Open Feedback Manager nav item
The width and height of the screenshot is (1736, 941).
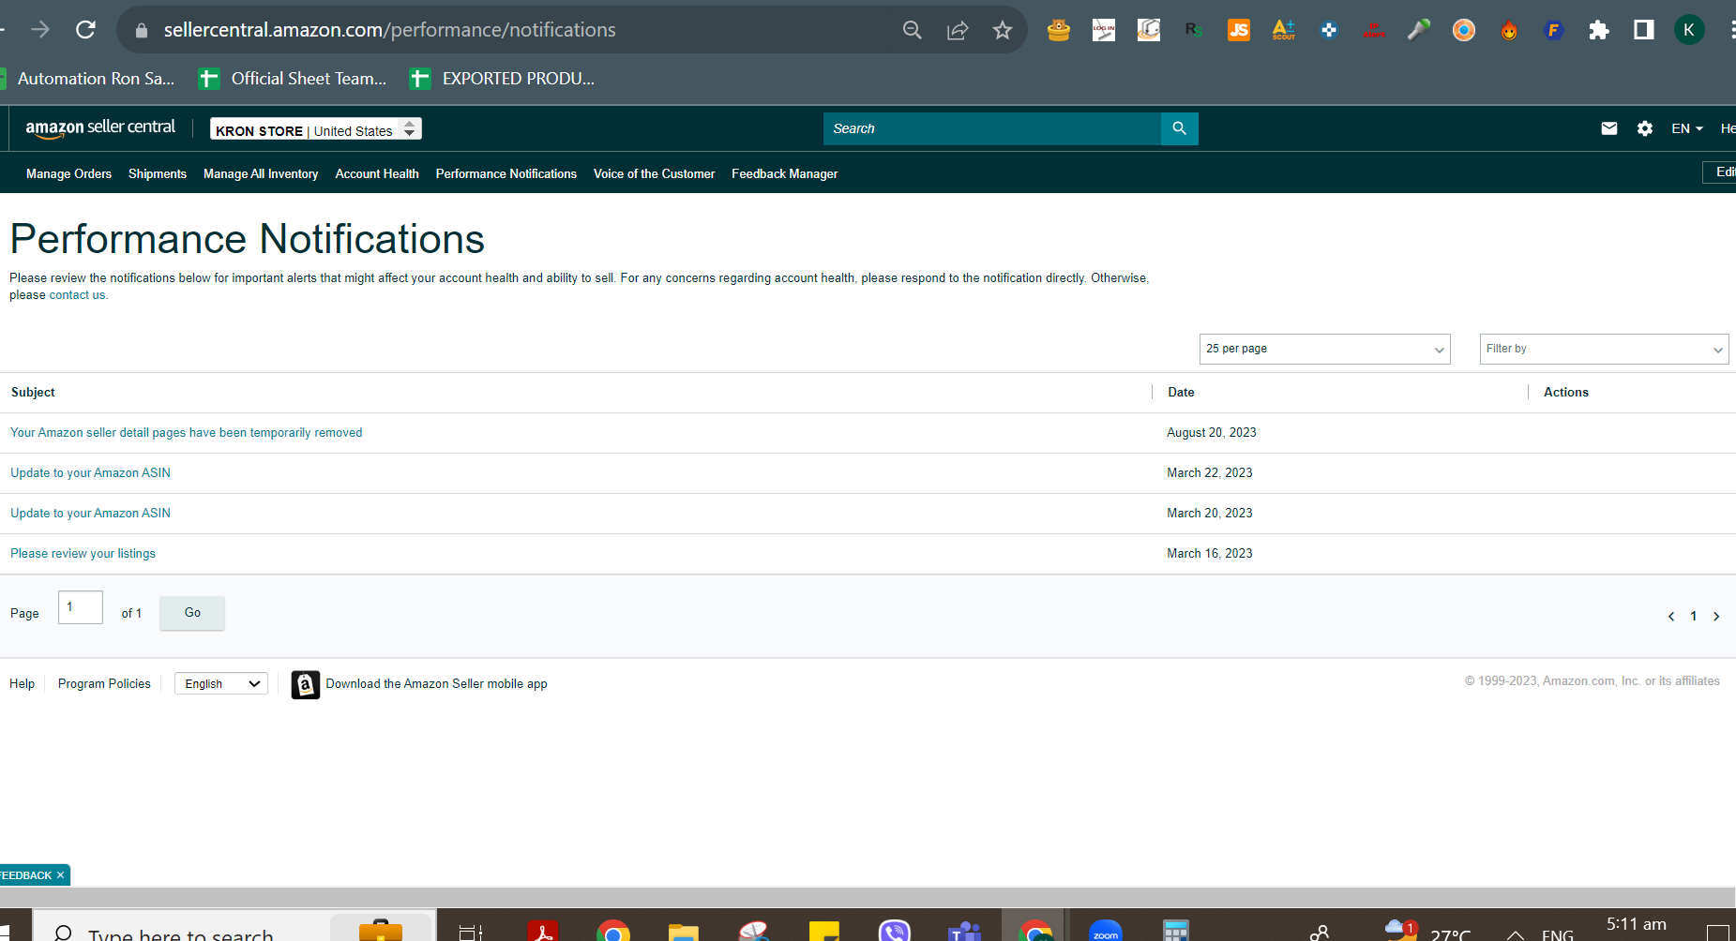point(785,173)
